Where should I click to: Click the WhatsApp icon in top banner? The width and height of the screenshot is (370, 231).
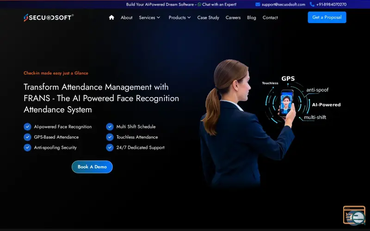[199, 4]
